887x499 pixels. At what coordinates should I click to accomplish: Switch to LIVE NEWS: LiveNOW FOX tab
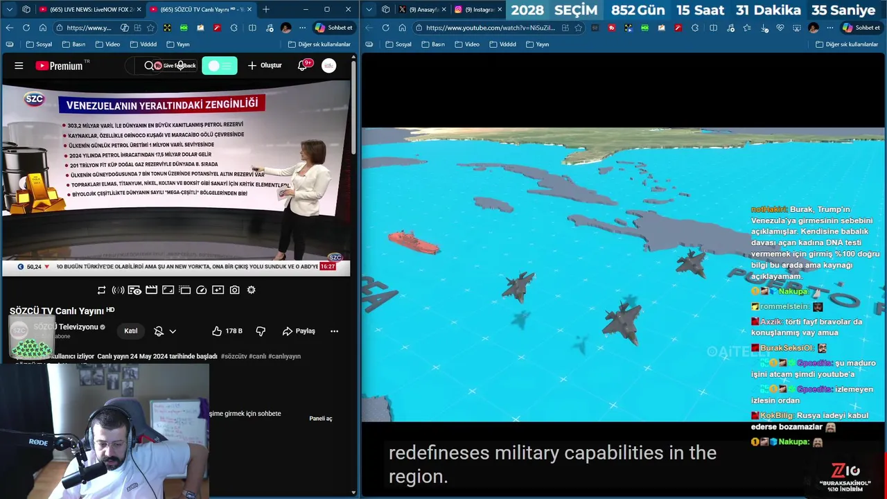tap(90, 10)
